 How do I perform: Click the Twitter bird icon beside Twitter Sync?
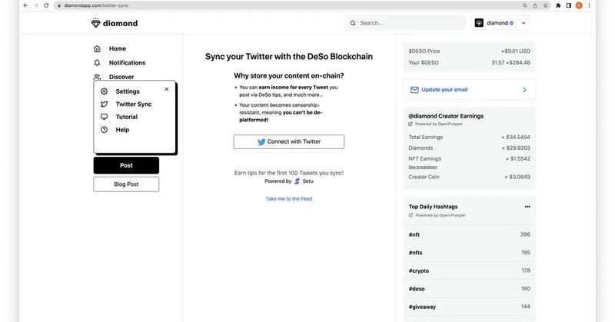coord(104,104)
